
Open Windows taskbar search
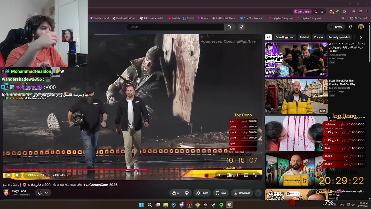pos(150,205)
